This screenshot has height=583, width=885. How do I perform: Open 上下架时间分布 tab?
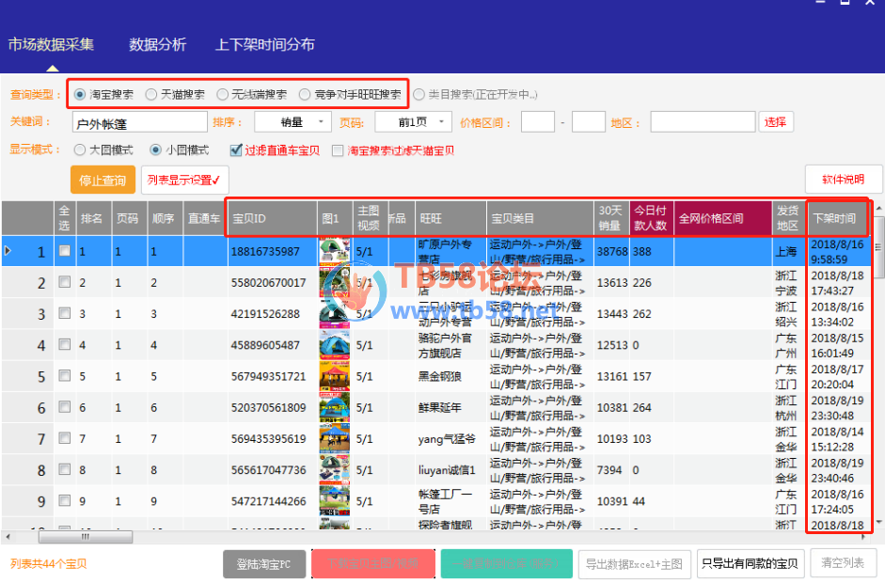click(264, 44)
